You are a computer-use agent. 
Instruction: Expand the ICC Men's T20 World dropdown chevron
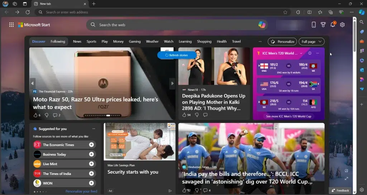[301, 53]
